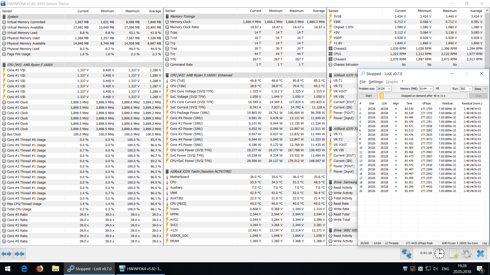The image size is (490, 275).
Task: Click the logging spreadsheet plus icon
Action: (454, 254)
